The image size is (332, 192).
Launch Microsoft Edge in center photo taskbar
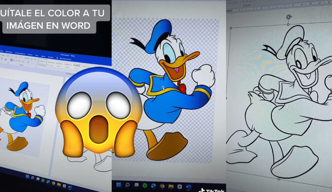click(154, 186)
